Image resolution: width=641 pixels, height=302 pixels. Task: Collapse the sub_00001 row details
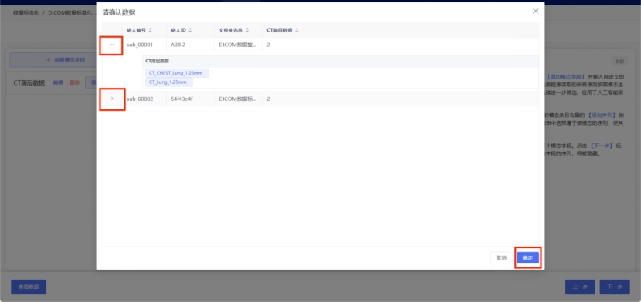113,45
